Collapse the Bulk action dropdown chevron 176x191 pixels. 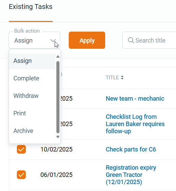click(x=53, y=41)
